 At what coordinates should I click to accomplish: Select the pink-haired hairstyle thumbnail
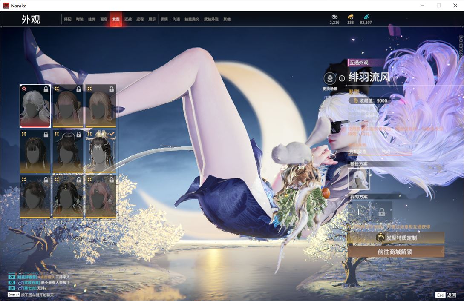click(101, 197)
